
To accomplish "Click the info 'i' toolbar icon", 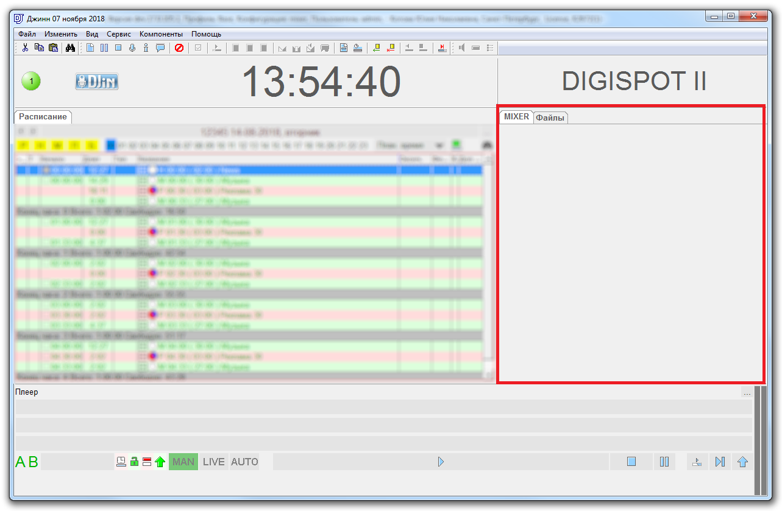I will (146, 48).
